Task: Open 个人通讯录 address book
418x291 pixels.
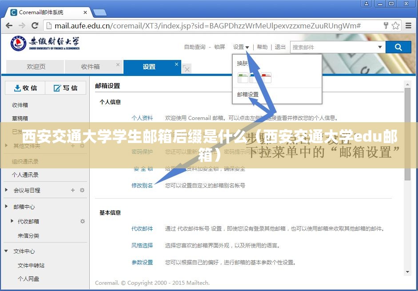Action: tap(25, 175)
